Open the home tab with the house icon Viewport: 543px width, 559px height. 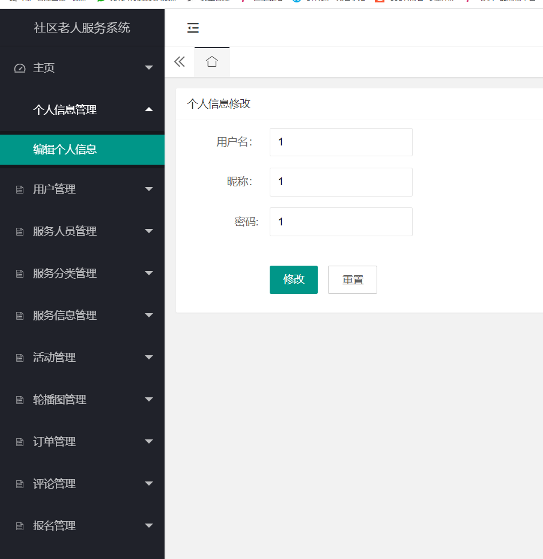211,61
